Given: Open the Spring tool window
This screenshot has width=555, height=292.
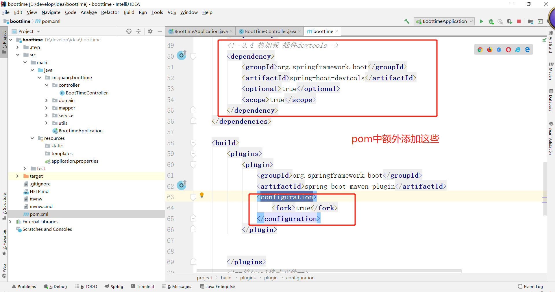Looking at the screenshot, I should pyautogui.click(x=114, y=287).
